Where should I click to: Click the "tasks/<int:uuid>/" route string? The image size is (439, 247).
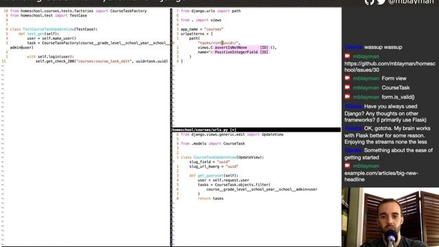point(218,43)
